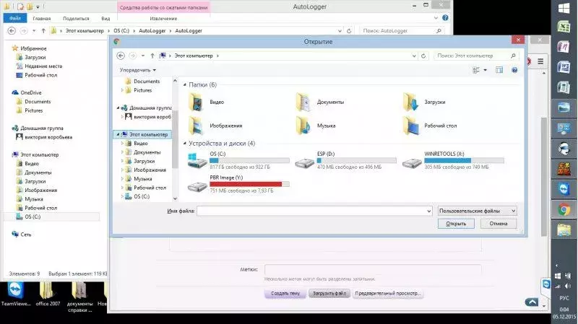Screen dimensions: 578x324
Task: Open the TeamViewer desktop shortcut
Action: click(x=15, y=294)
